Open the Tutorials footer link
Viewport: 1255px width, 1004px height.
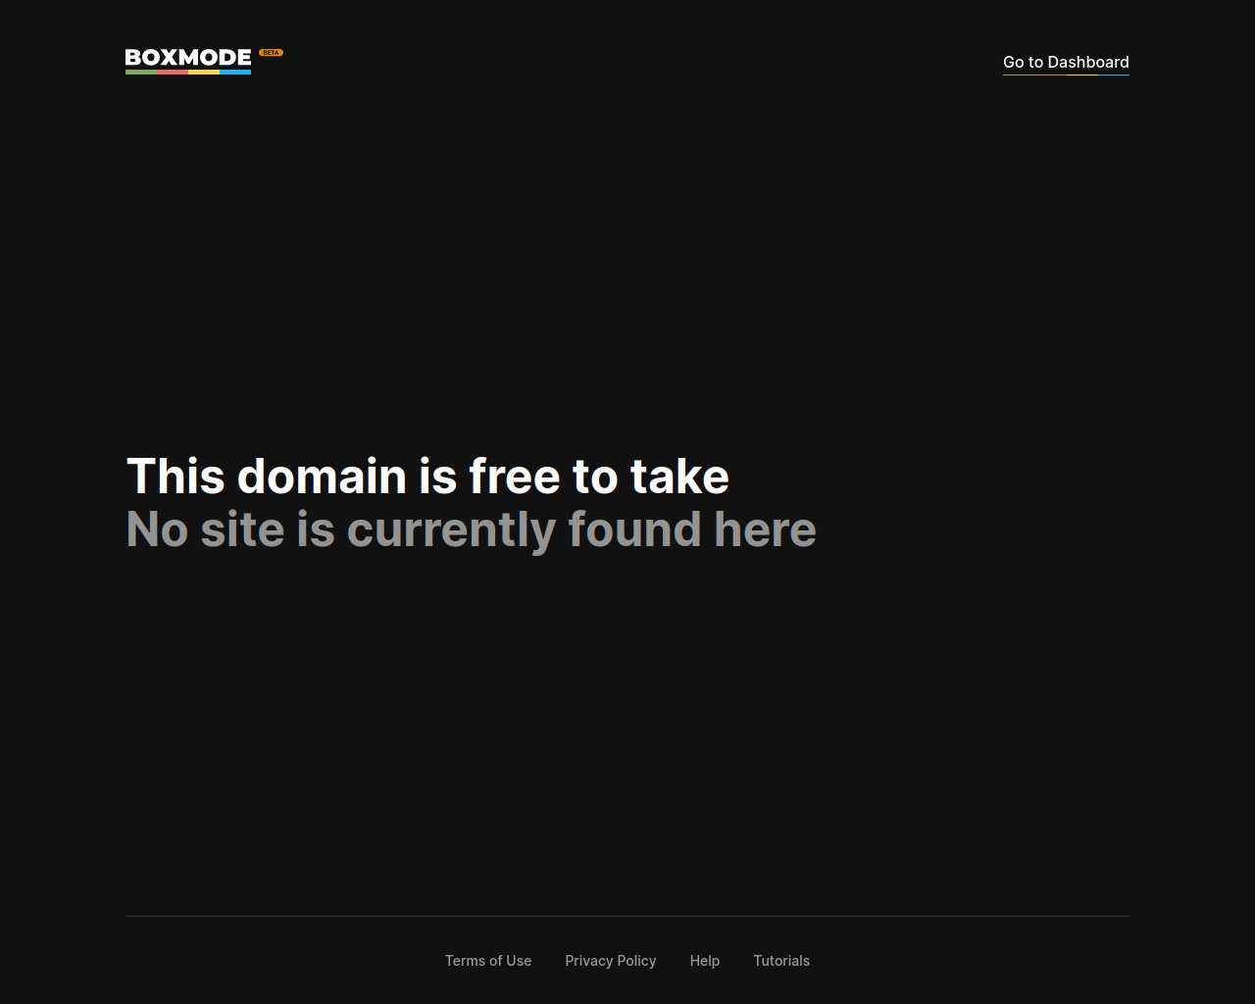(x=781, y=961)
